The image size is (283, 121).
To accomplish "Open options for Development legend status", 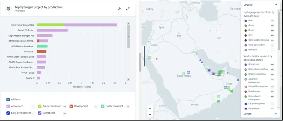I will 272,91.
